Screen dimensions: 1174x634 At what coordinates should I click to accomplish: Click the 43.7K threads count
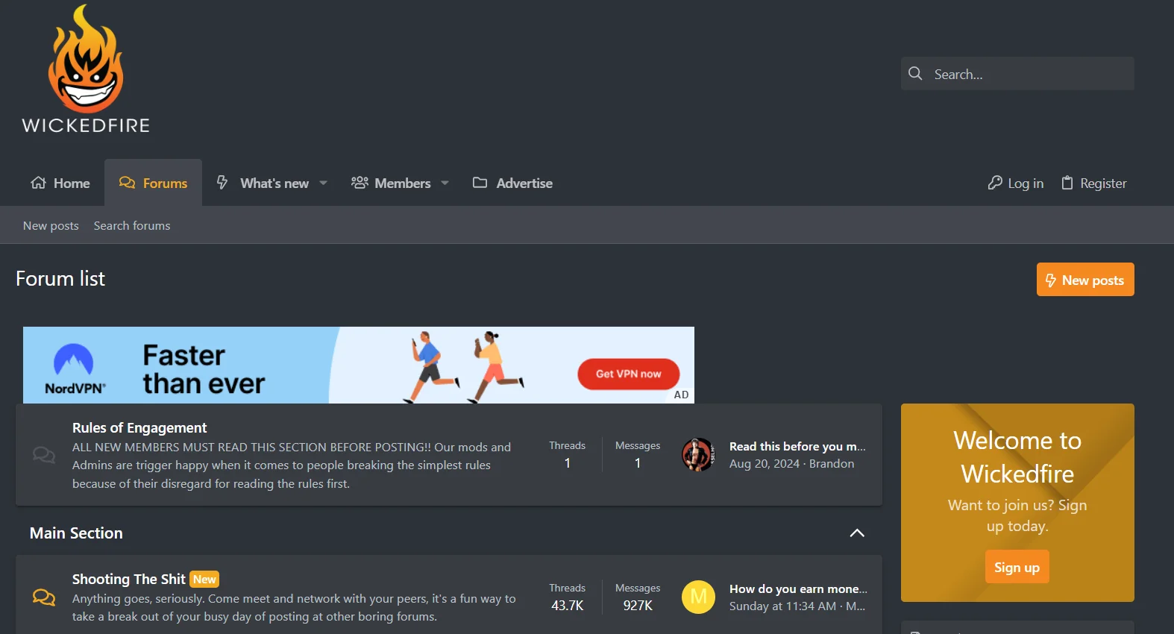(568, 606)
